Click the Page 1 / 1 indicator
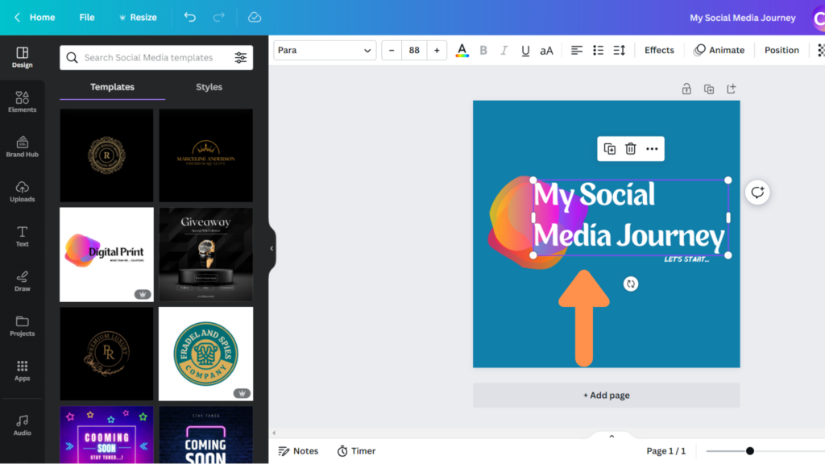This screenshot has height=464, width=825. [x=665, y=451]
